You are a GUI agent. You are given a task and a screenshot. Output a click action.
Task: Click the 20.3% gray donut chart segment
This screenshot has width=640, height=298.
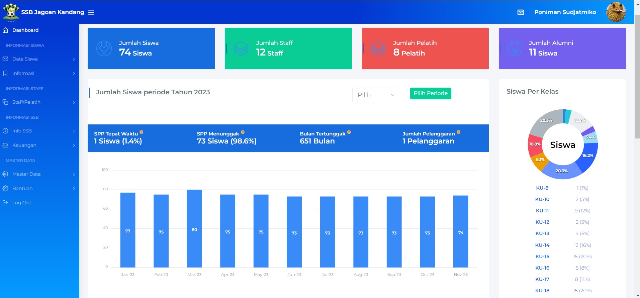tap(545, 122)
